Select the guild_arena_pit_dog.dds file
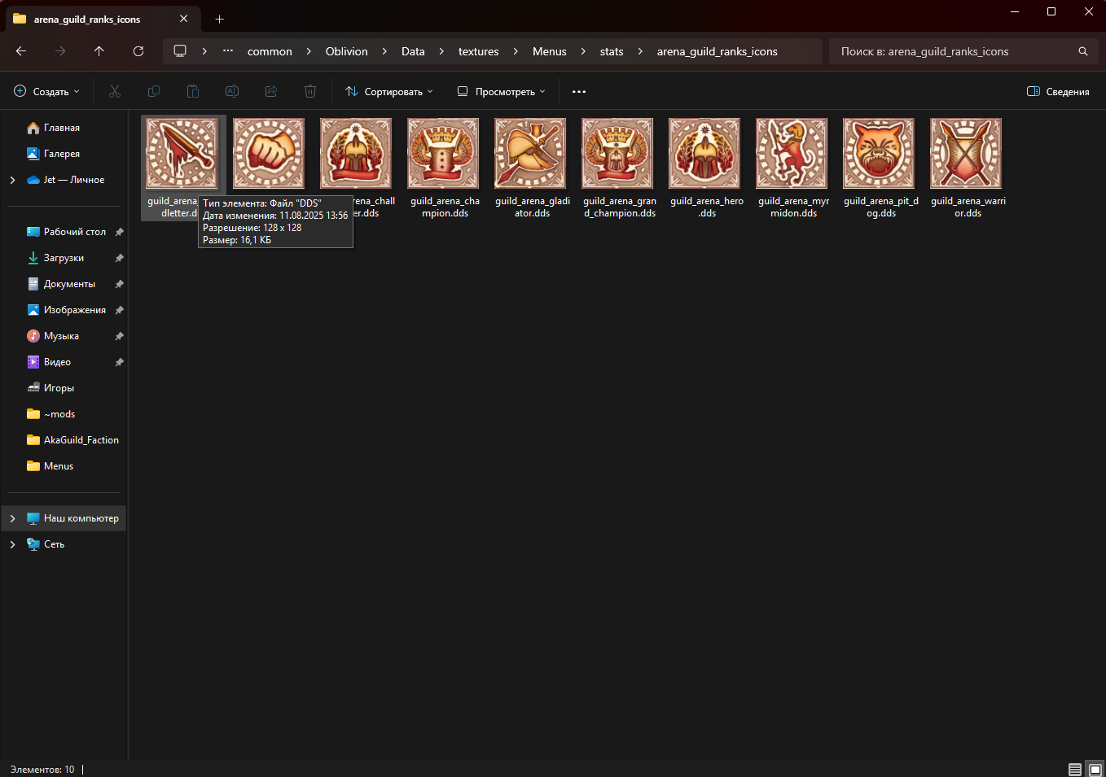 (880, 154)
